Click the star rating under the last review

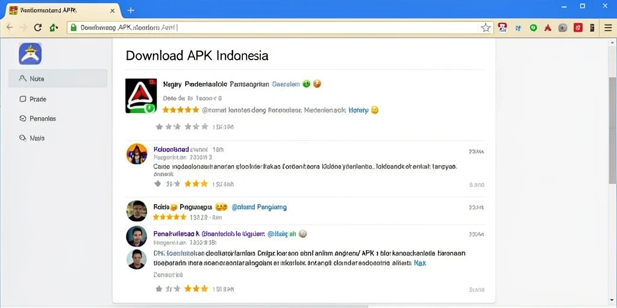pos(182,289)
